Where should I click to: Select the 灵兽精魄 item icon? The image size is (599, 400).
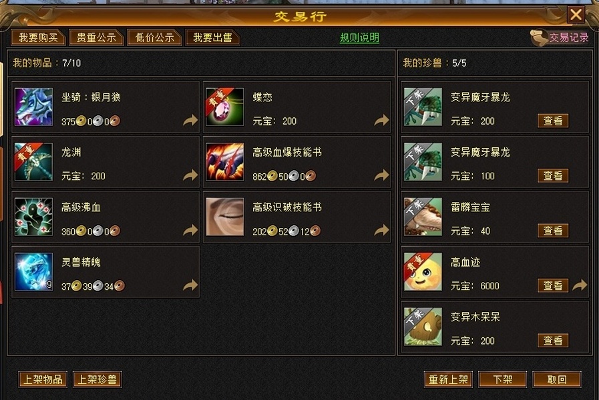[x=33, y=271]
